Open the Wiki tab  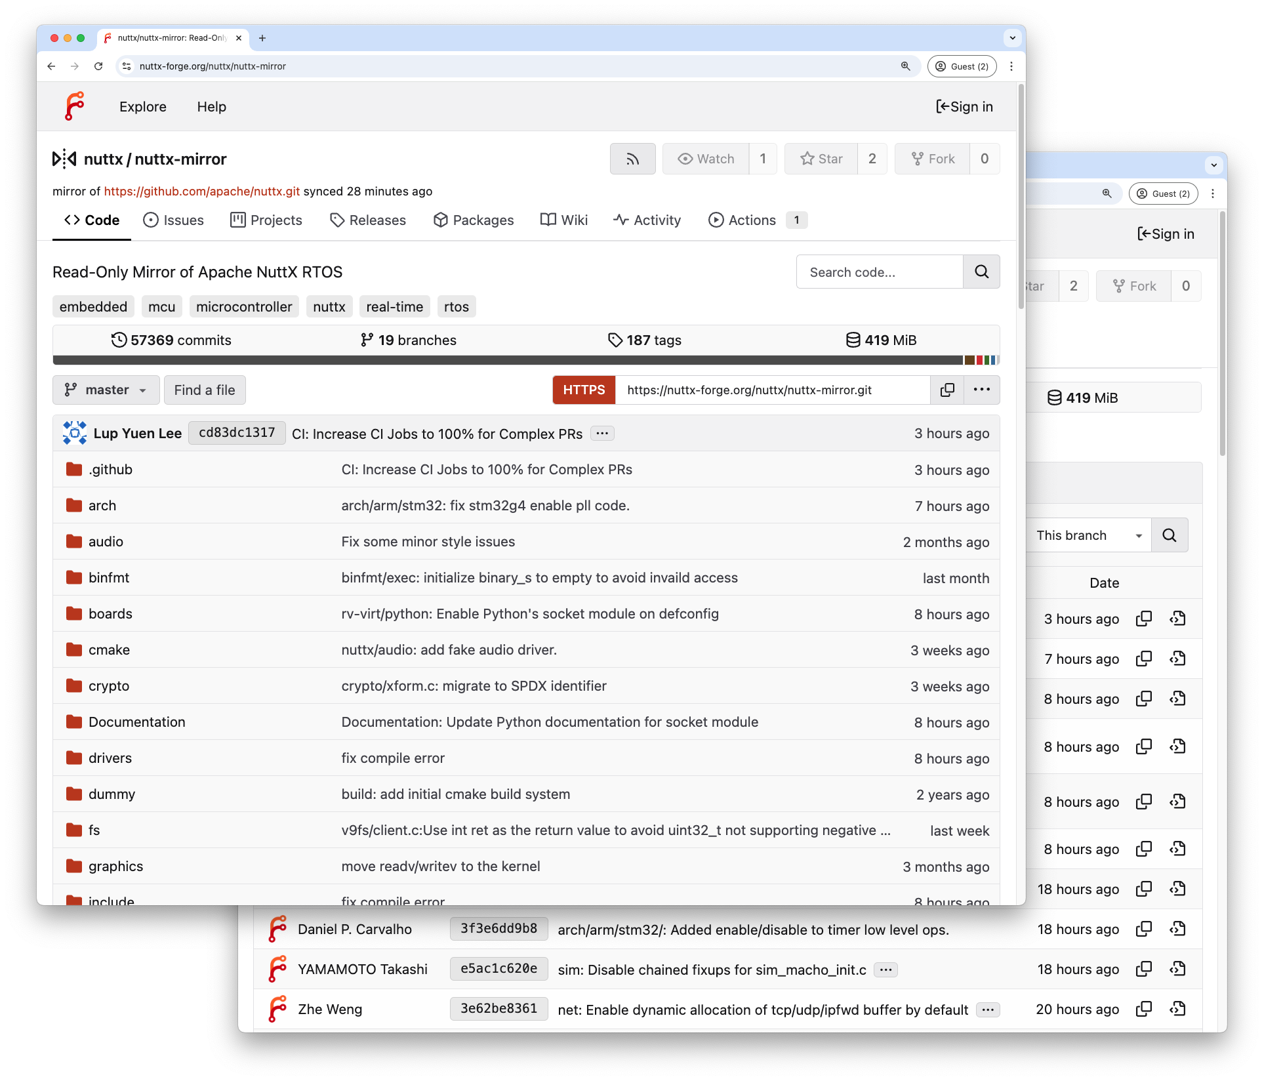point(564,220)
